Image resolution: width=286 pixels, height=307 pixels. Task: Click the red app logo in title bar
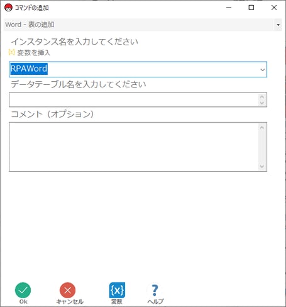[x=8, y=8]
